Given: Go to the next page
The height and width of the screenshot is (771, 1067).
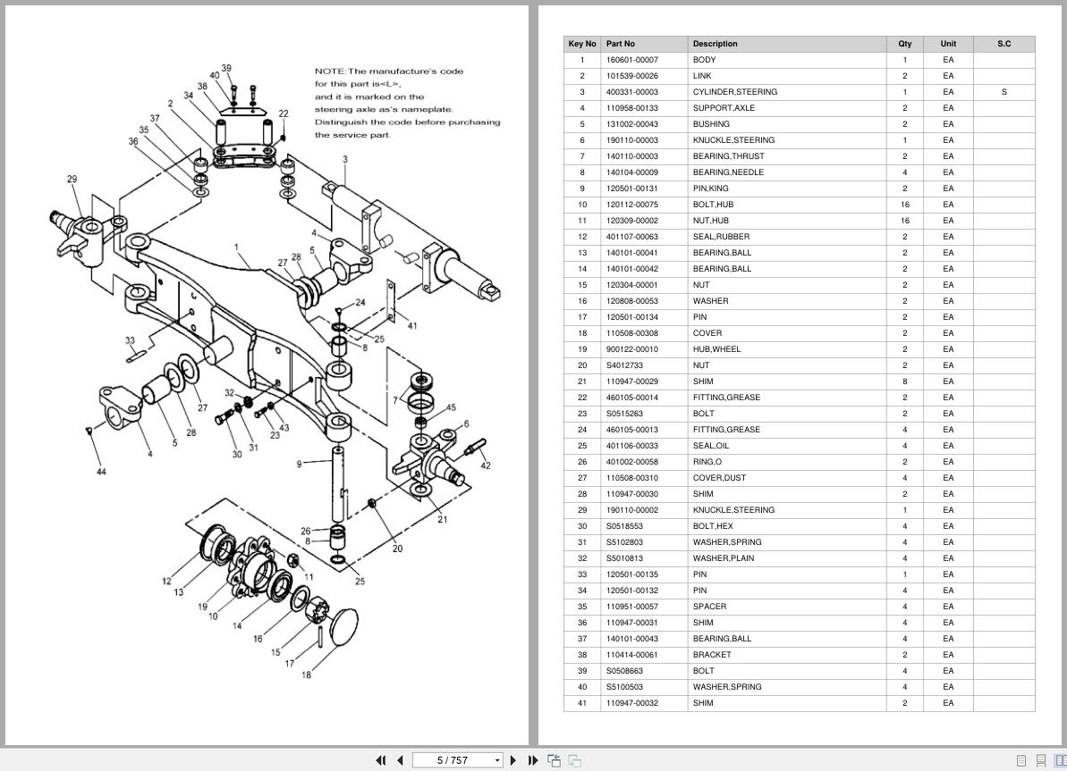Looking at the screenshot, I should point(513,760).
